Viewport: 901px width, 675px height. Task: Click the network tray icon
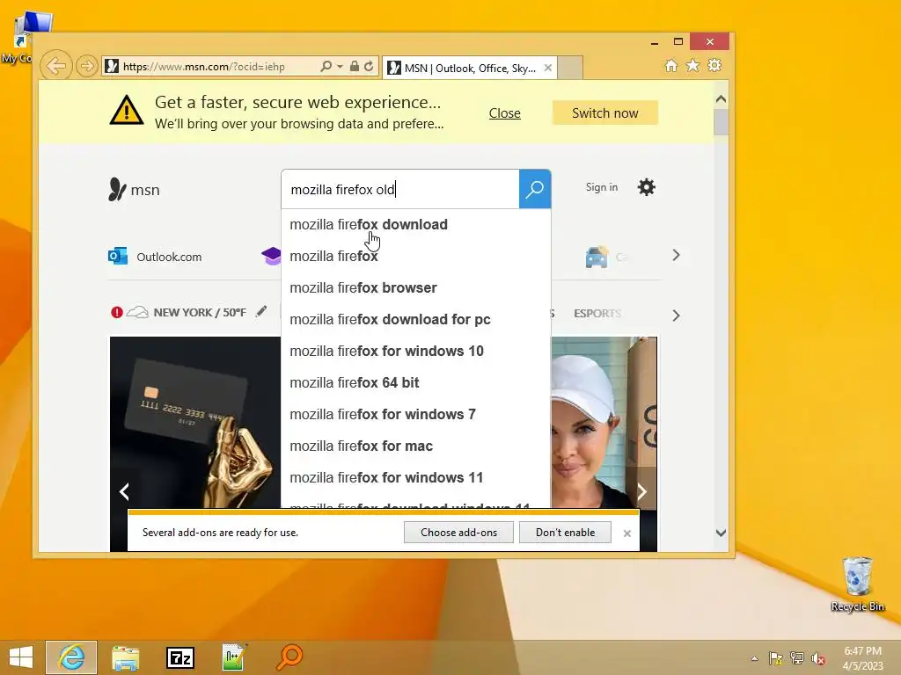[797, 658]
